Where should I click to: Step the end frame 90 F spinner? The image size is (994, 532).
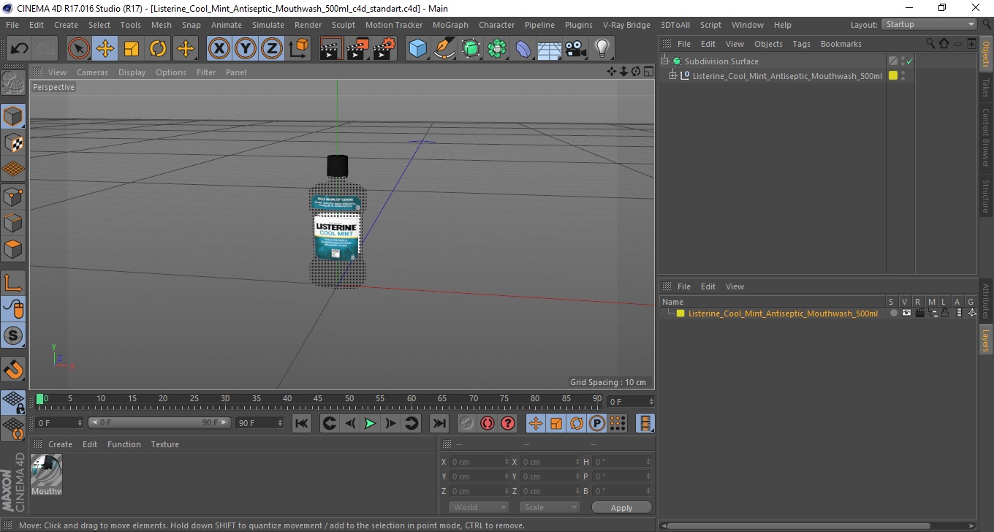pyautogui.click(x=280, y=423)
